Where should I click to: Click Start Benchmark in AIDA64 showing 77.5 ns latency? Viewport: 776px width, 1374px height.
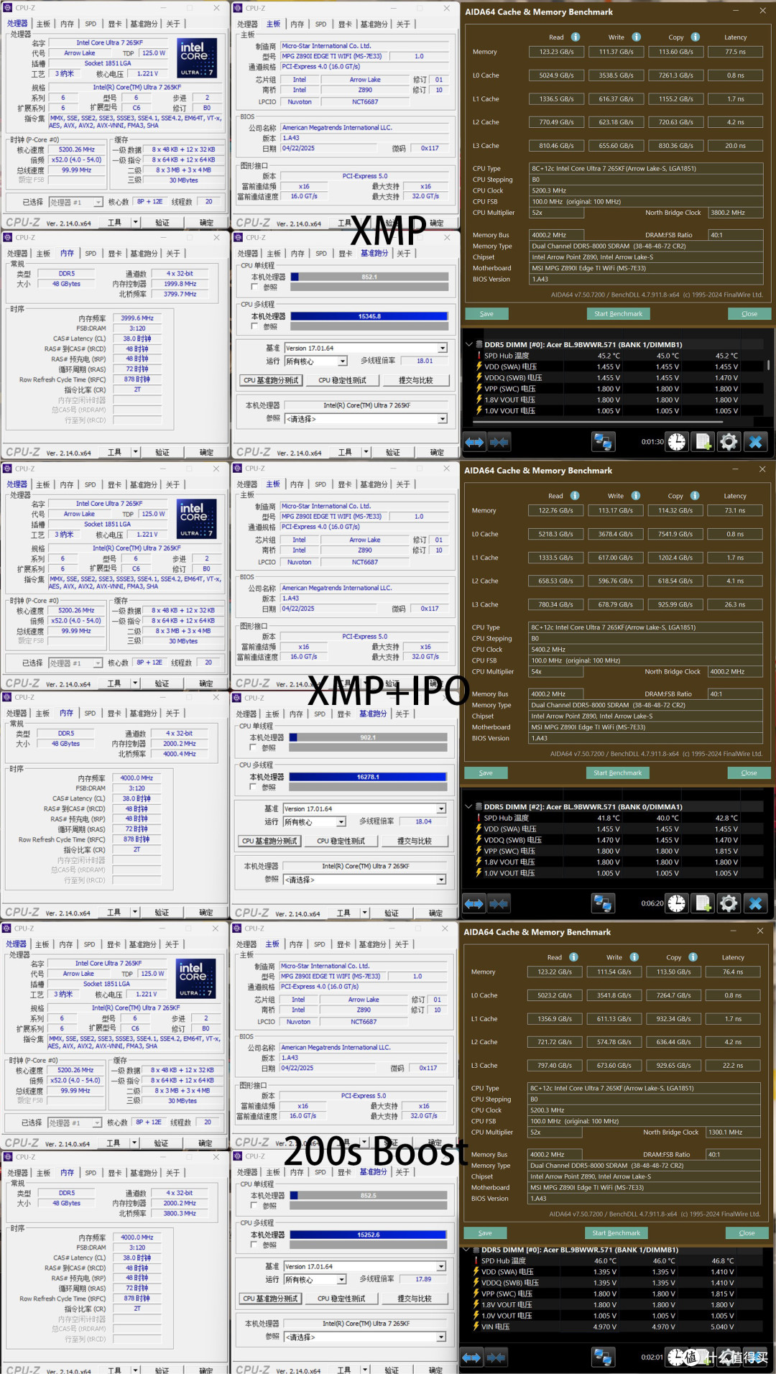tap(618, 313)
